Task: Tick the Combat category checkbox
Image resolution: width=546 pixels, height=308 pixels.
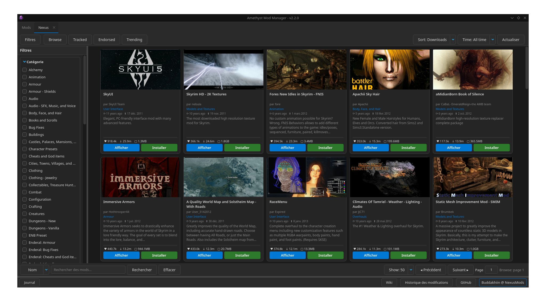Action: 25,192
